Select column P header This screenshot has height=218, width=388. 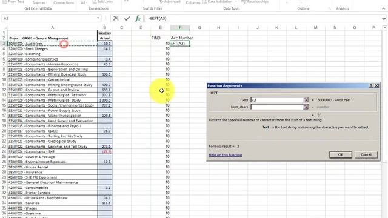pyautogui.click(x=373, y=28)
